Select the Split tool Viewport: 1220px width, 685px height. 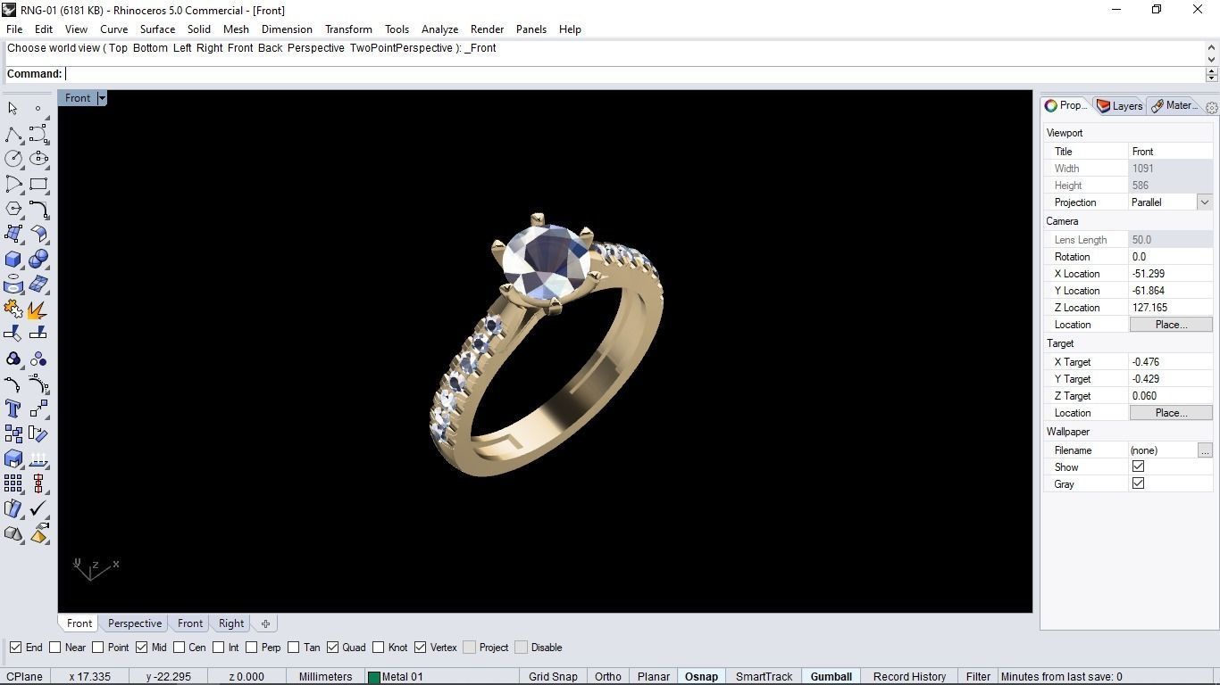38,334
